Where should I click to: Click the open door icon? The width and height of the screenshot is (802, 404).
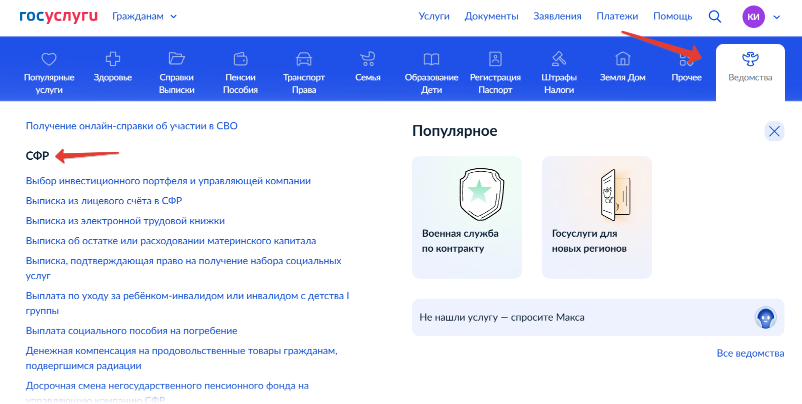tap(615, 195)
